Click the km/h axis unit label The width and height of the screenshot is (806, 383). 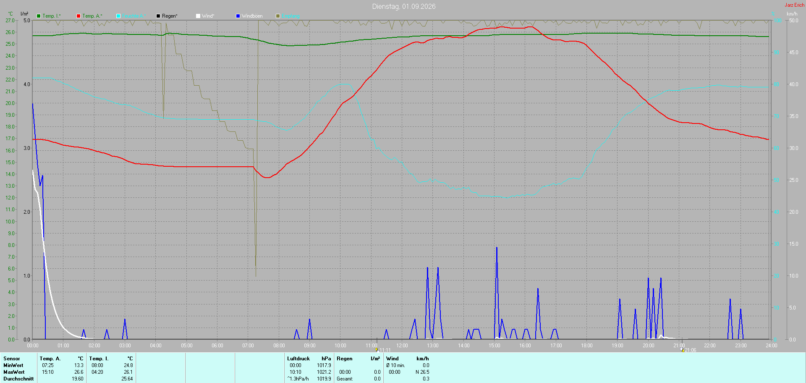pos(792,14)
